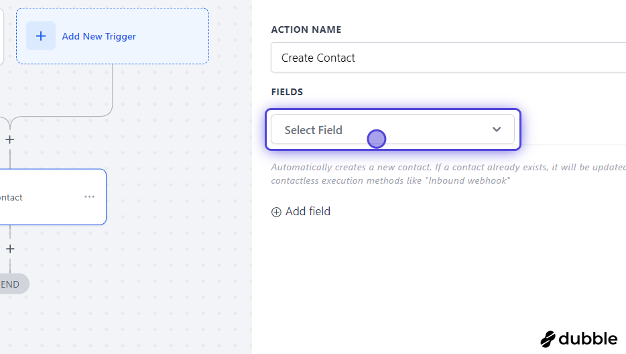
Task: Click the dubble wordmark text
Action: (x=588, y=339)
